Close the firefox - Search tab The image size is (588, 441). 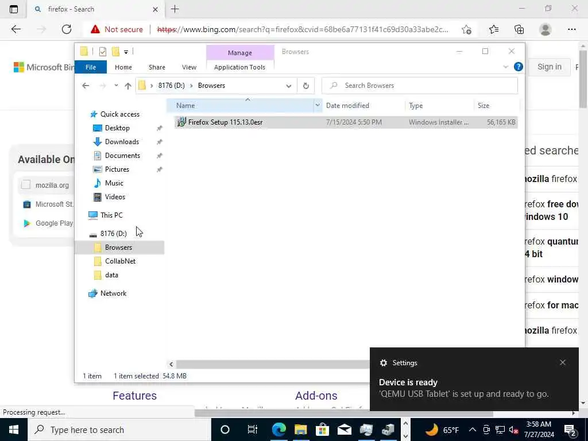[x=155, y=9]
